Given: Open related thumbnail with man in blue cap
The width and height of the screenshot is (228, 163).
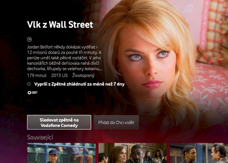Looking at the screenshot, I should [x=62, y=153].
